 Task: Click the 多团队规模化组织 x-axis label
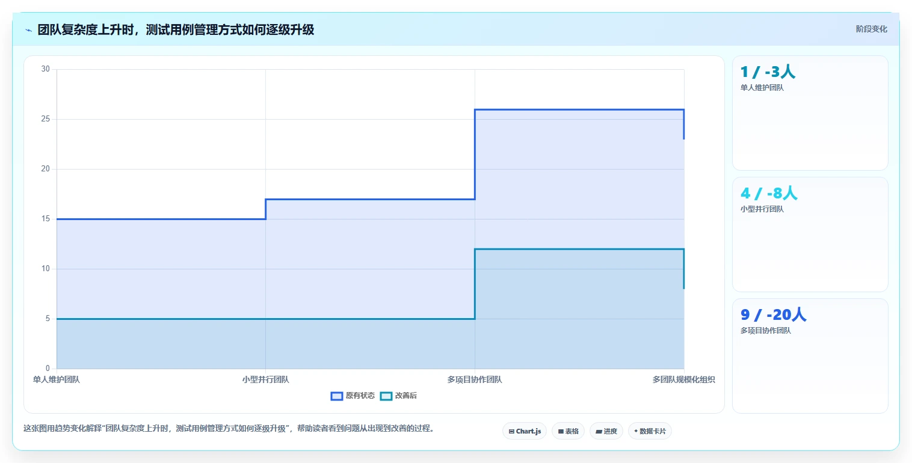tap(683, 379)
